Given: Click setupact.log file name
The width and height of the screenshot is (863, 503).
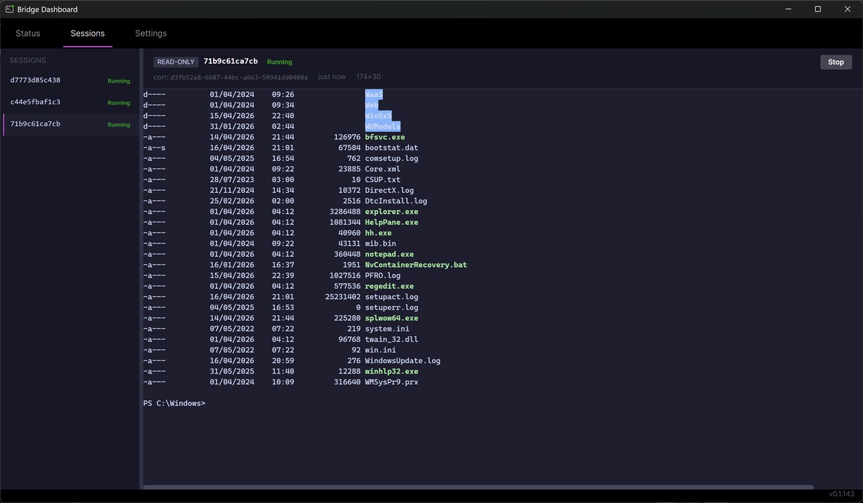Looking at the screenshot, I should [392, 297].
